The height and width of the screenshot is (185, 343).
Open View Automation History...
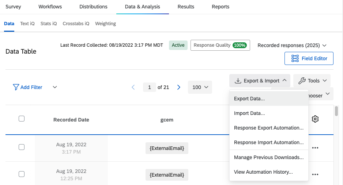coord(269,172)
